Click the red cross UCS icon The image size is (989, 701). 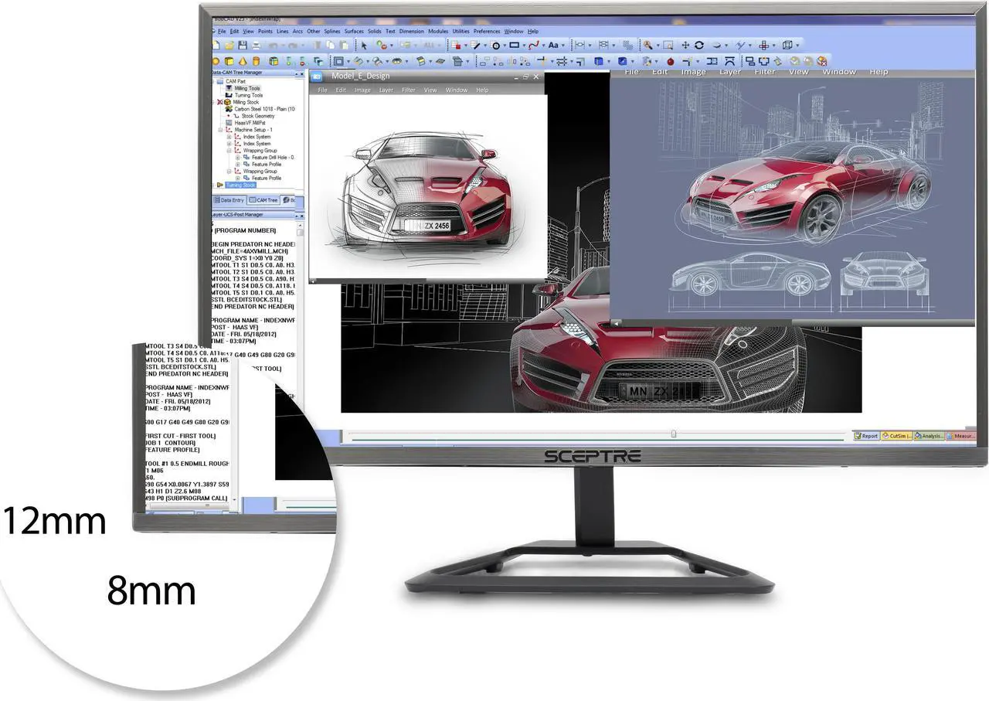point(763,46)
